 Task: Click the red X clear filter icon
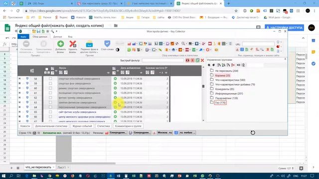pyautogui.click(x=202, y=61)
